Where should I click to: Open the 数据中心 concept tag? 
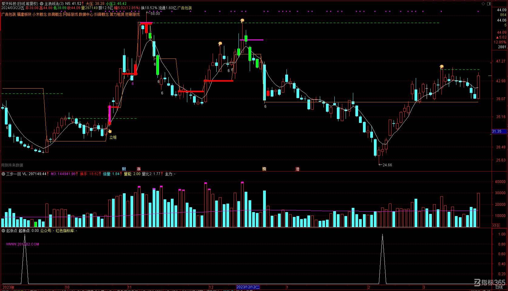click(x=86, y=14)
